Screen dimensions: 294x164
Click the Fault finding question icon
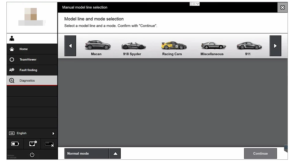coord(12,70)
